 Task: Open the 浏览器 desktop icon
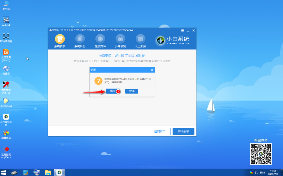click(x=6, y=70)
